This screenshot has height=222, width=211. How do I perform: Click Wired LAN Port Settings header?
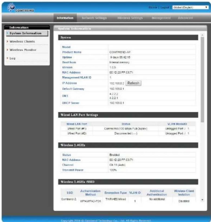tap(128, 115)
